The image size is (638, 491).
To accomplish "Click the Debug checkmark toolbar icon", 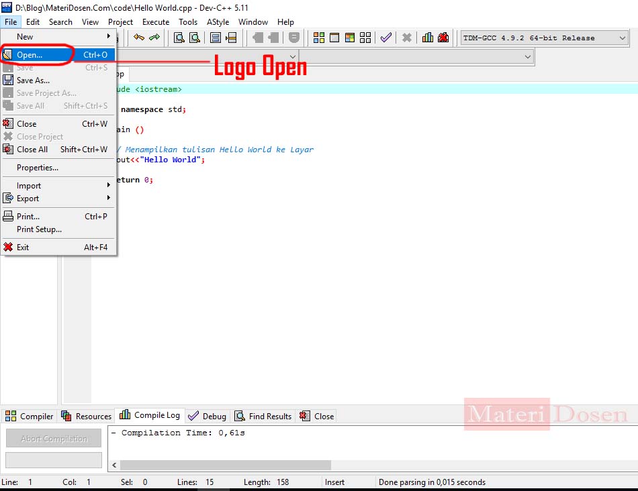I will coord(385,38).
